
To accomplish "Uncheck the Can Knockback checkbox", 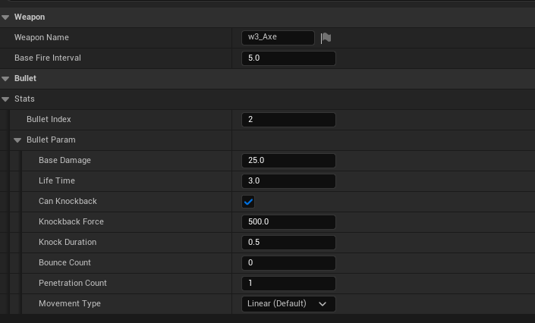I will (x=248, y=202).
